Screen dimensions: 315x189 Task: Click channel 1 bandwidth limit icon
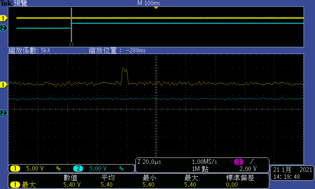[58, 168]
